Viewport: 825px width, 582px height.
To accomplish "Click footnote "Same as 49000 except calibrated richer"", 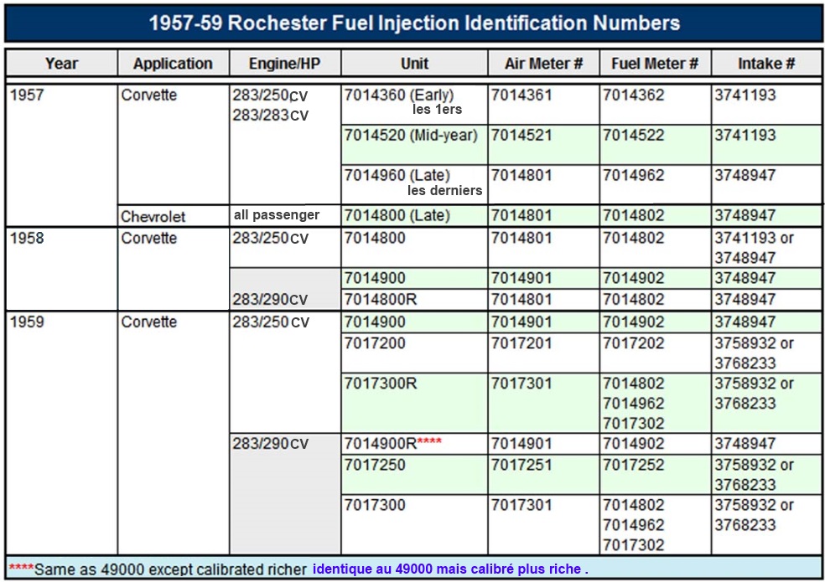I will coord(170,569).
